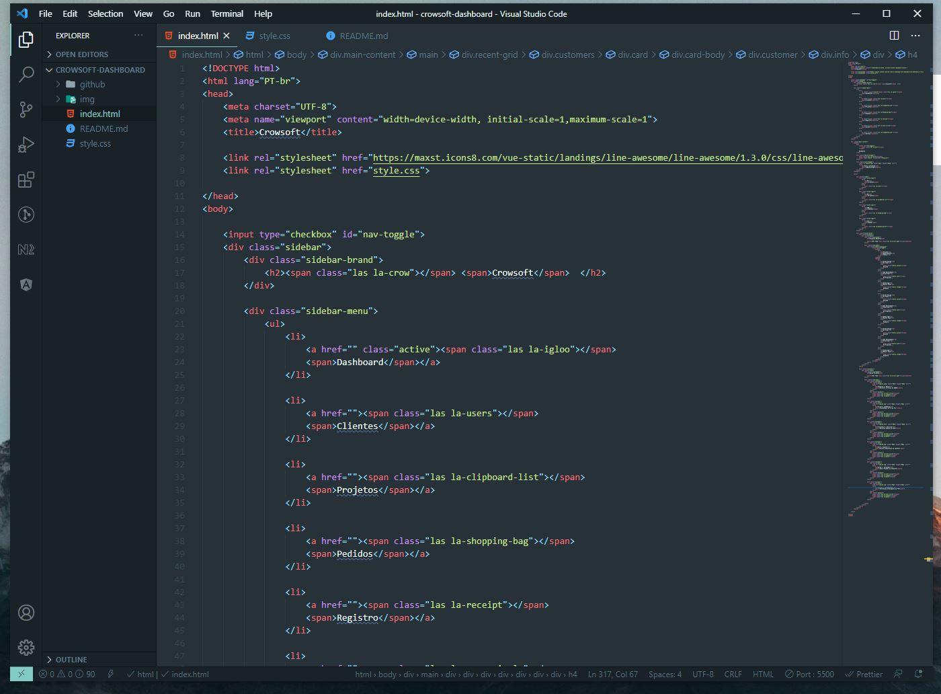The width and height of the screenshot is (941, 694).
Task: Click the minimap code overview
Action: pyautogui.click(x=885, y=289)
